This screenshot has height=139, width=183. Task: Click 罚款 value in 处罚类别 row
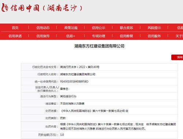coord(63,118)
